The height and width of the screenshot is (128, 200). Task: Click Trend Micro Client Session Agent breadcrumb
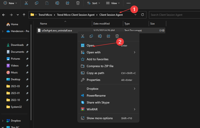click(76, 15)
